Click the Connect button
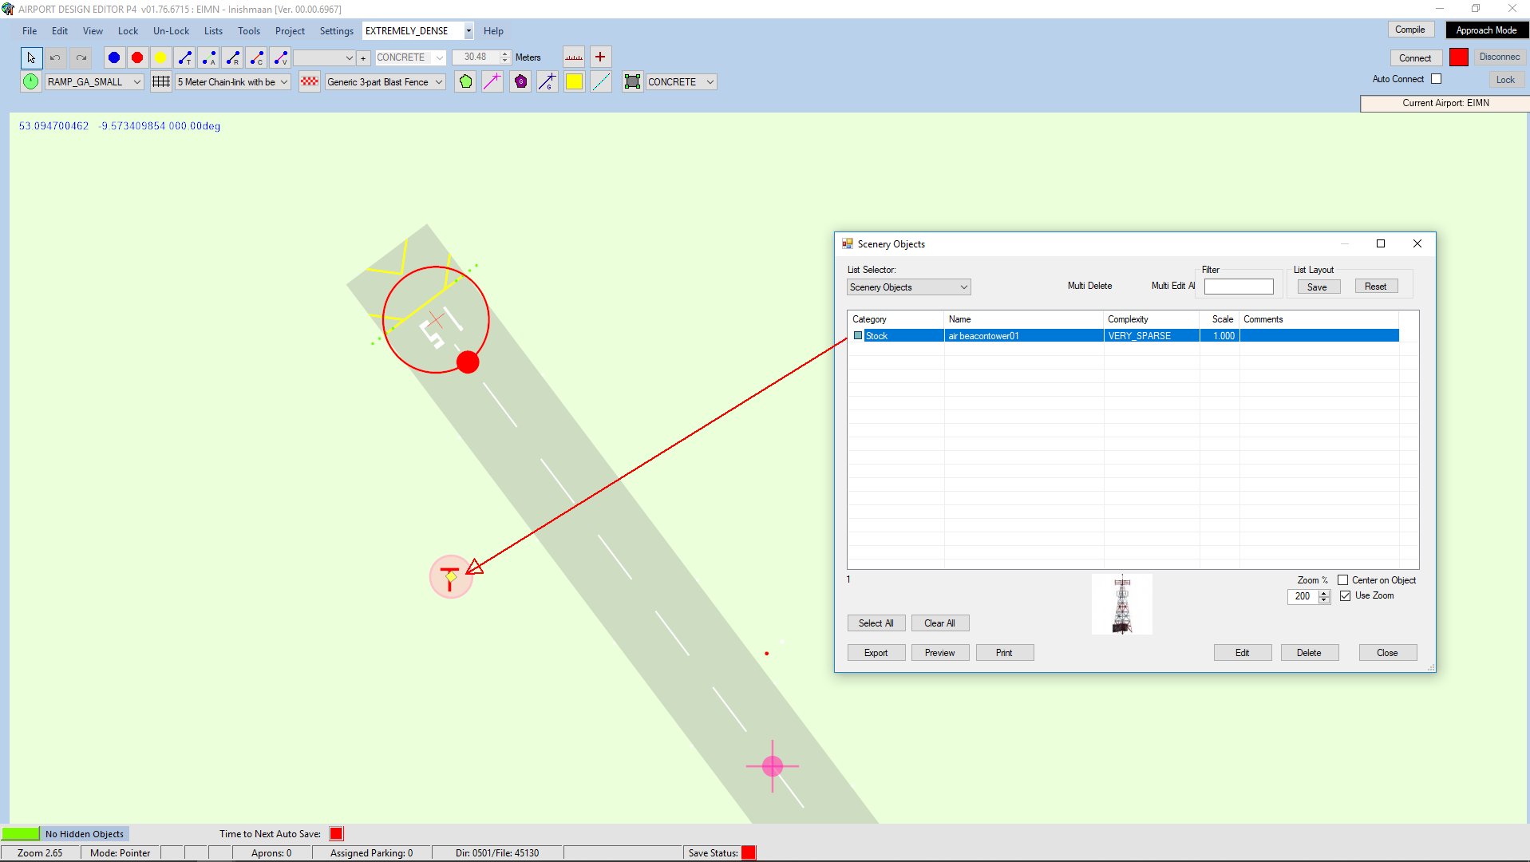The width and height of the screenshot is (1530, 862). tap(1415, 58)
